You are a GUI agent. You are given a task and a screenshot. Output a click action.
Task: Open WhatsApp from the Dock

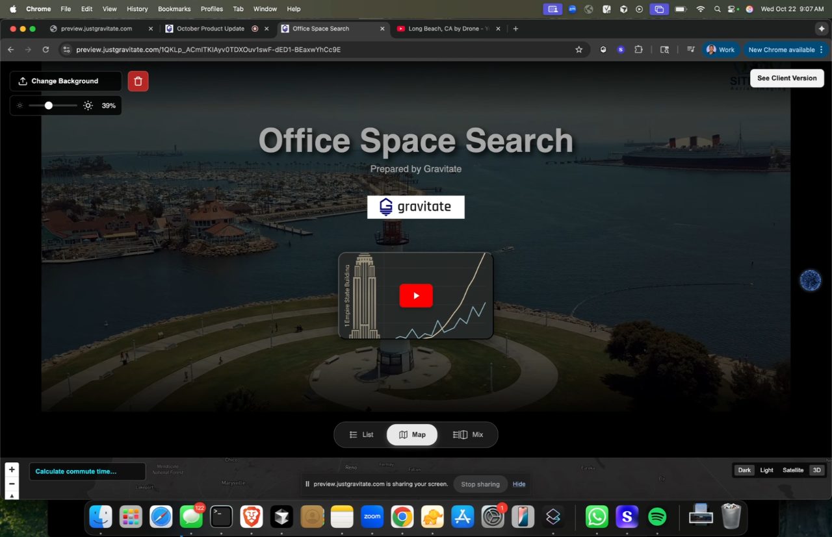597,517
